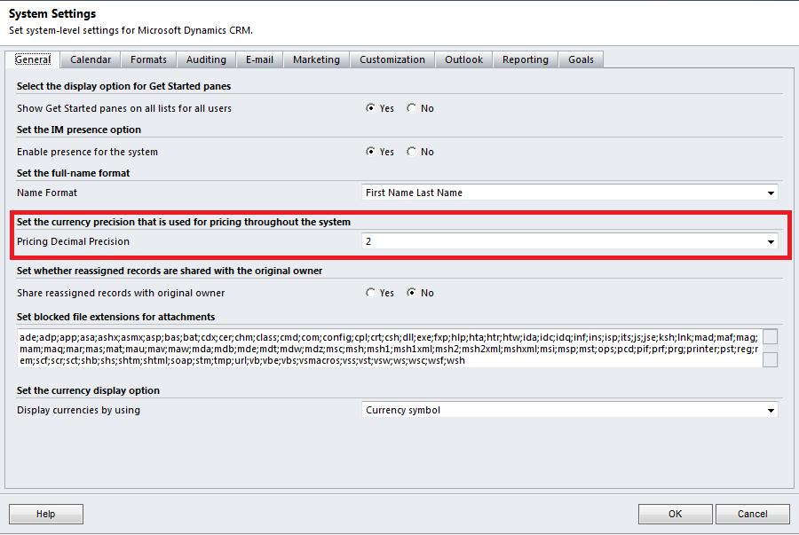Enable sharing reassigned records with original owner
Screen dimensions: 799x535
pyautogui.click(x=372, y=292)
